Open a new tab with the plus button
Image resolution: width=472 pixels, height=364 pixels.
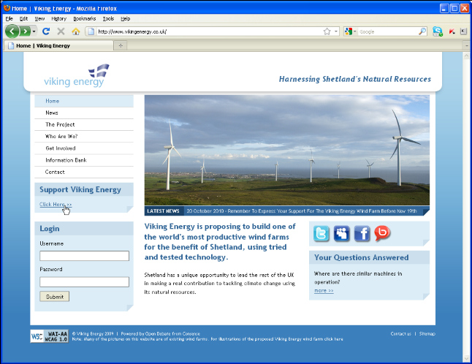[x=121, y=45]
